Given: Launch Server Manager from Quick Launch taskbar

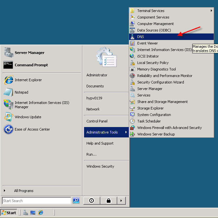Looking at the screenshot, I should pyautogui.click(x=25, y=212).
